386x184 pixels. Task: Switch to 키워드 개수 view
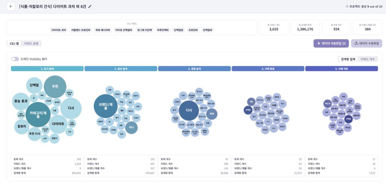368,59
